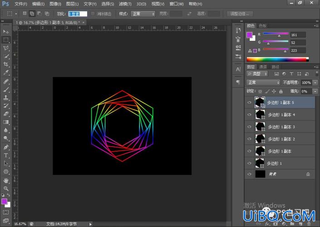The image size is (320, 227).
Task: Click the 多边形 1 副本 3 layer thumbnail
Action: tap(260, 127)
